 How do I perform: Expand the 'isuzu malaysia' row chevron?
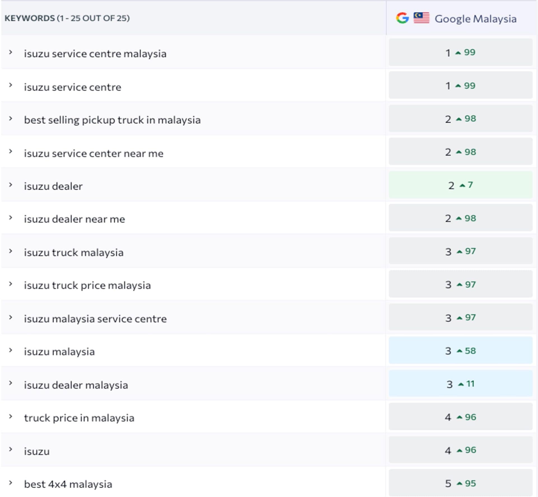[x=11, y=350]
